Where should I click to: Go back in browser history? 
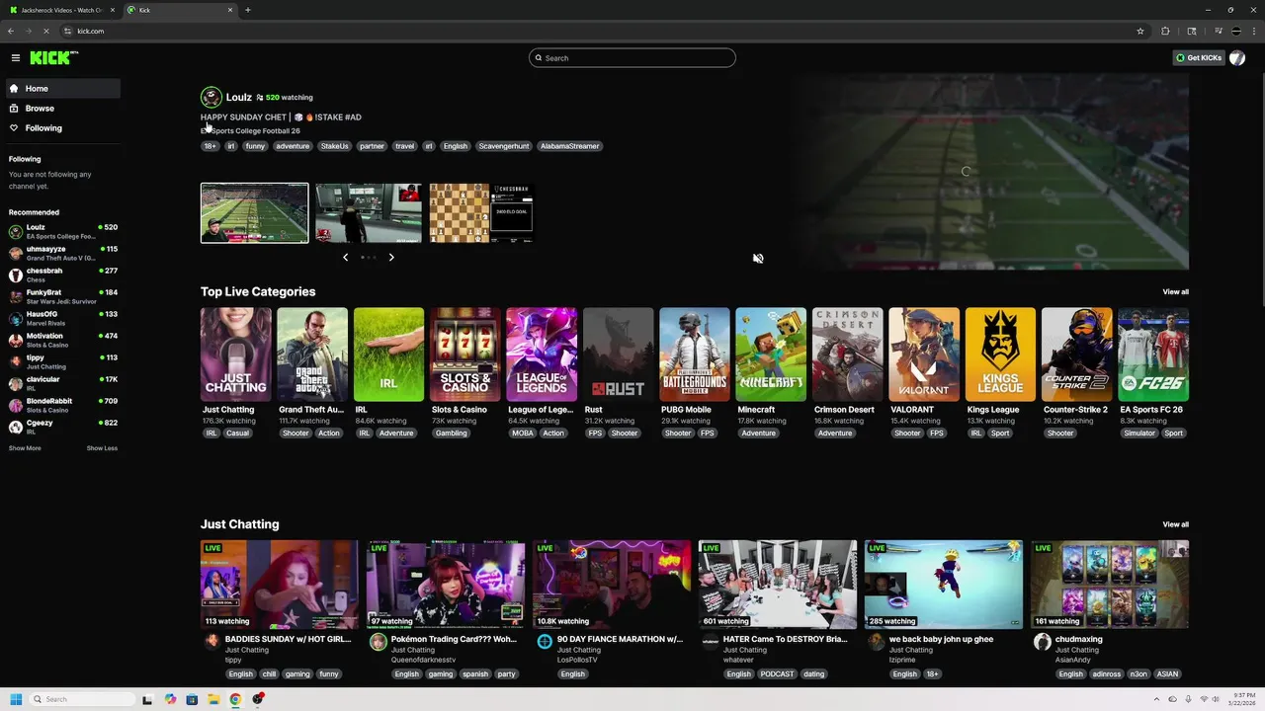[x=11, y=31]
